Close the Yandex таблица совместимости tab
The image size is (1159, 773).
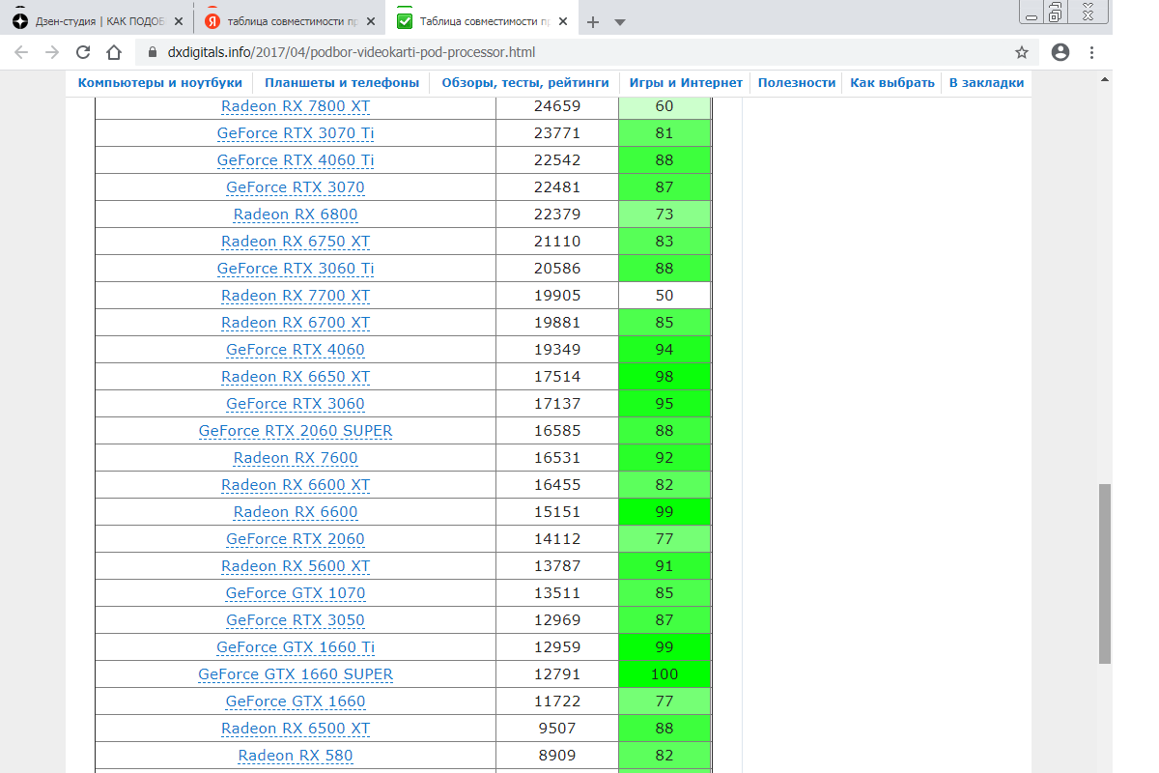tap(370, 21)
